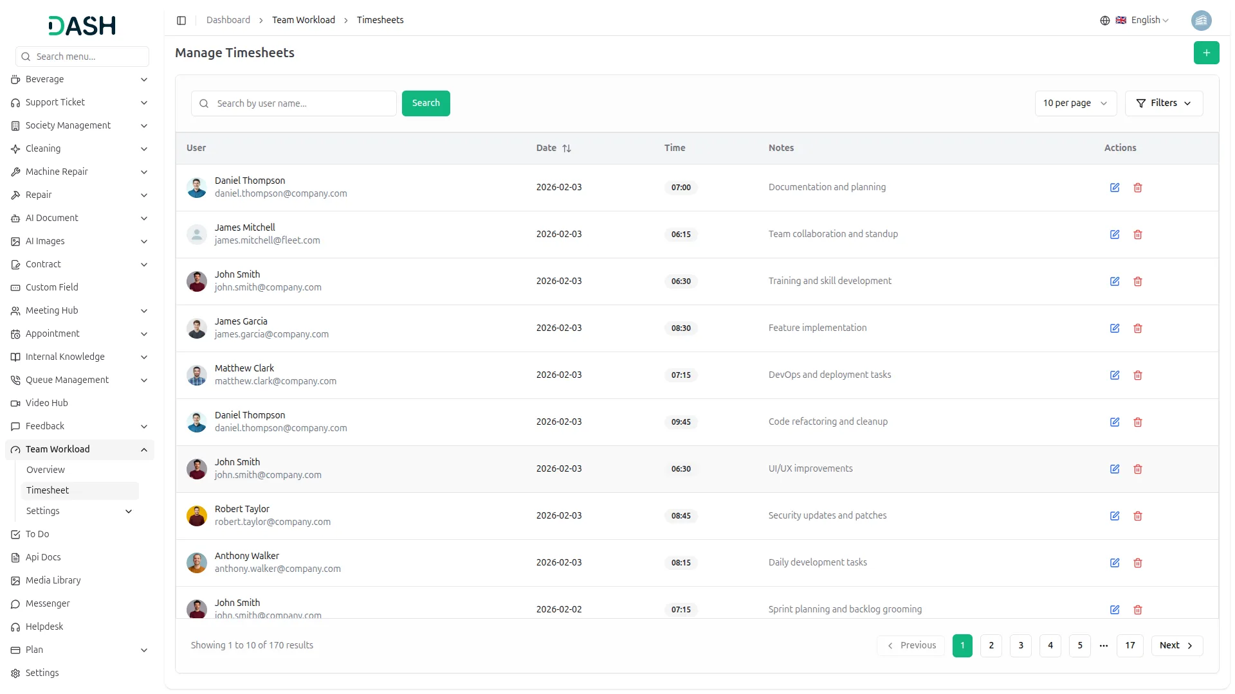Viewport: 1235px width, 694px height.
Task: Click the 08:45 time badge
Action: pos(681,516)
